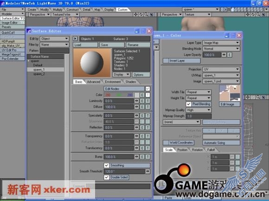Toggle the Edit Nodes enable checkbox
Screen dimensions: 269x201
coord(147,89)
